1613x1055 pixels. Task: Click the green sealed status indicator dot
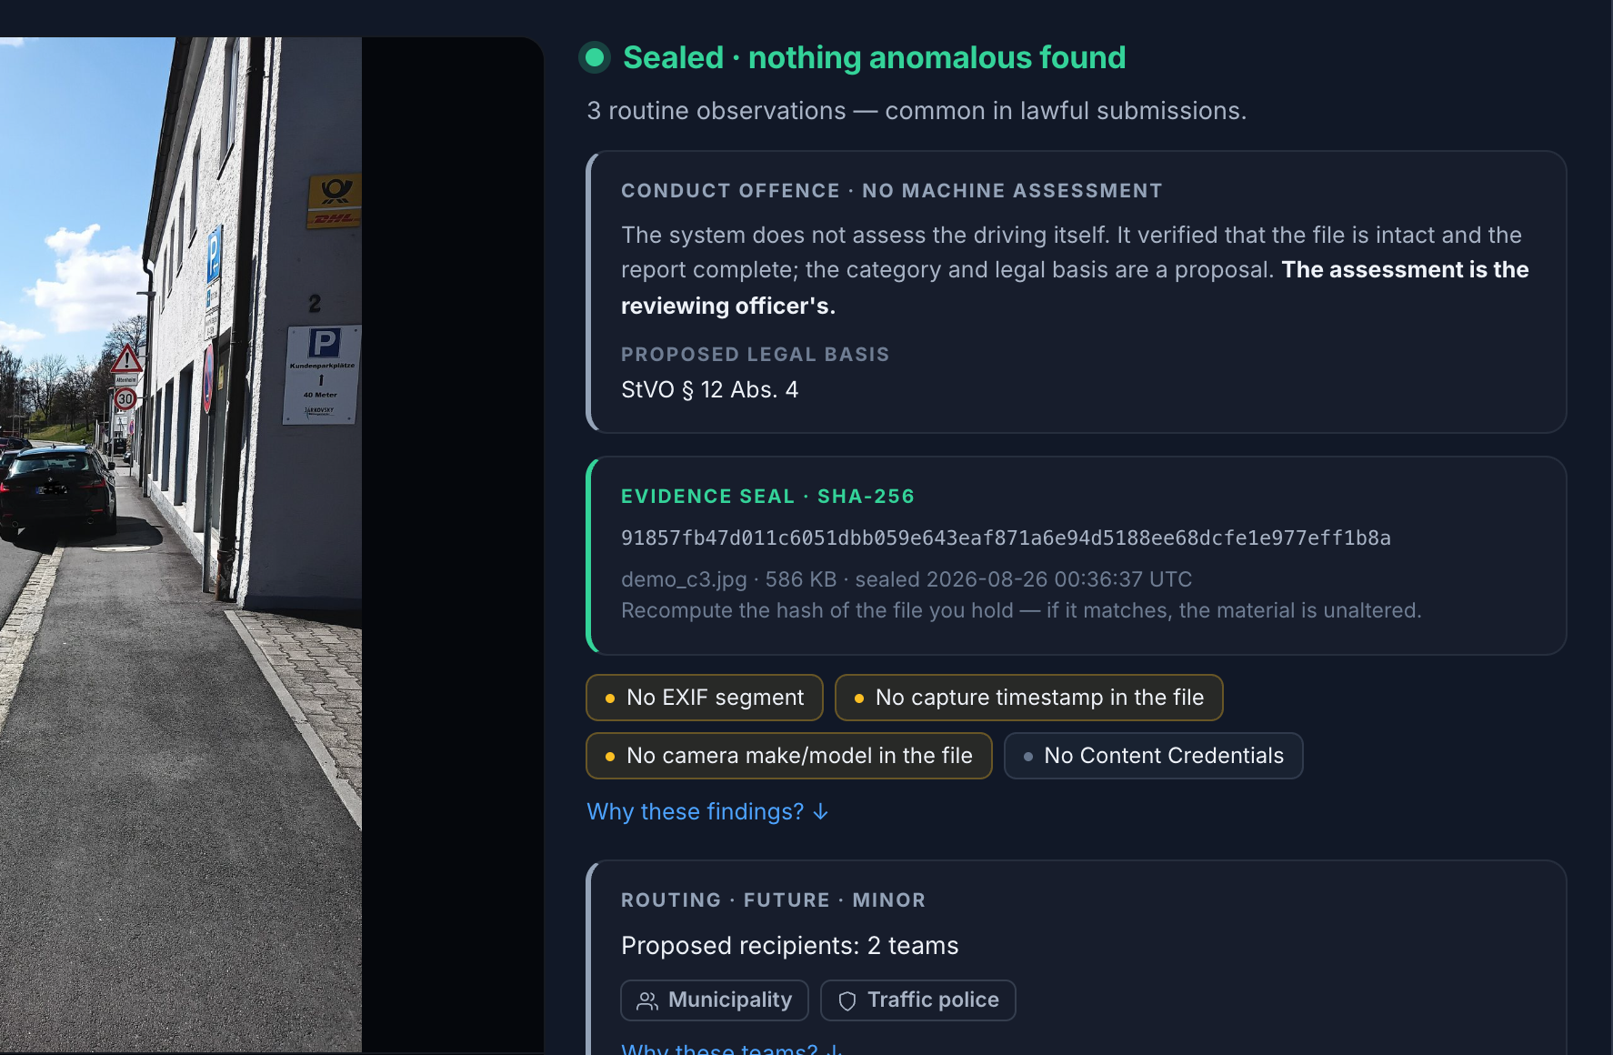[595, 58]
